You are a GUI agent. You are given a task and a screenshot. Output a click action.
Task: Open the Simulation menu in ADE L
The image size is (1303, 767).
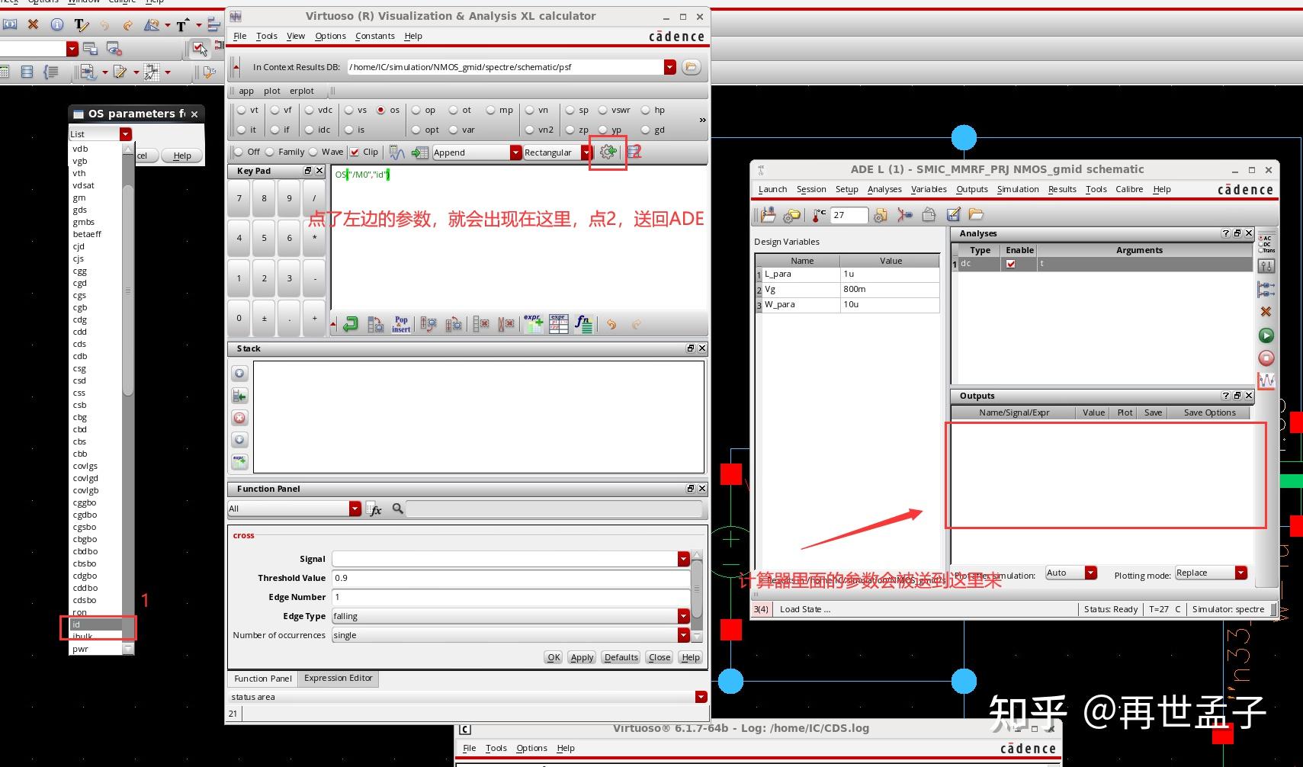(1018, 189)
